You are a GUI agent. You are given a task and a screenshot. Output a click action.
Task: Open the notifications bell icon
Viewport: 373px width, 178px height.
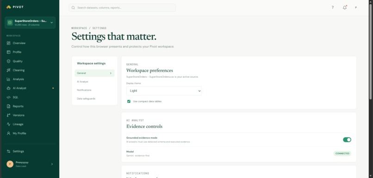[x=344, y=7]
